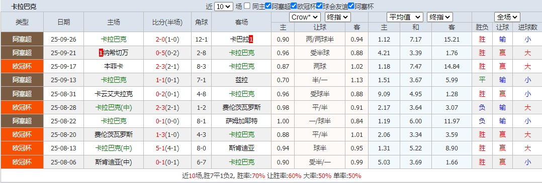This screenshot has width=542, height=183.
Task: Click the 进球数 column header
Action: tap(527, 27)
